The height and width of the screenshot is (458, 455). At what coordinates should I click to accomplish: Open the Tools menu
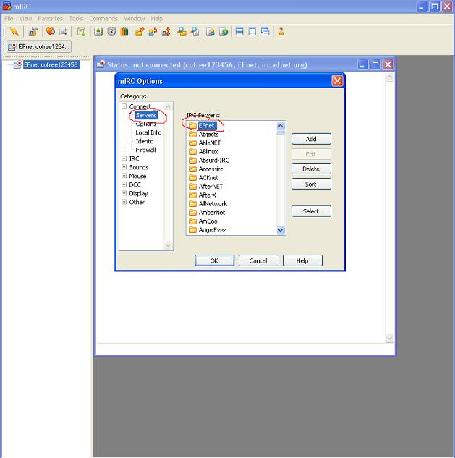[76, 18]
